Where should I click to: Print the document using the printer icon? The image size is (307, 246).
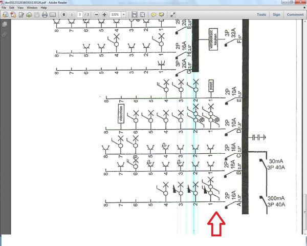pyautogui.click(x=45, y=14)
